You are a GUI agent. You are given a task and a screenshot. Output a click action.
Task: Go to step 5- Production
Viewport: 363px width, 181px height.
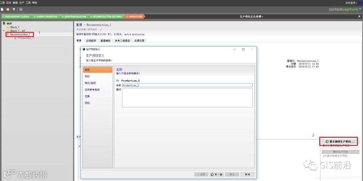pos(134,17)
